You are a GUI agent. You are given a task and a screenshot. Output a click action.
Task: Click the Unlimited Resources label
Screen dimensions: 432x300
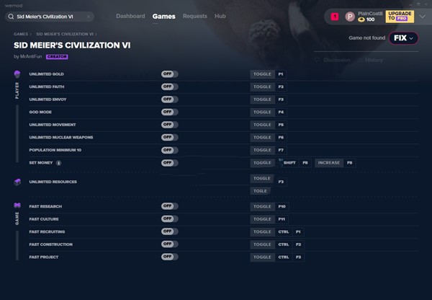pyautogui.click(x=53, y=182)
